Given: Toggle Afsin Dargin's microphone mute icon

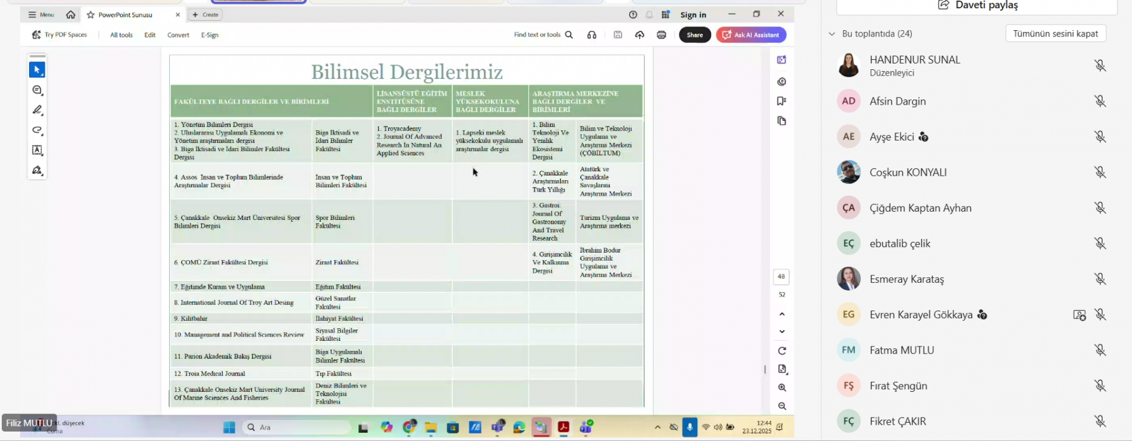Looking at the screenshot, I should 1100,101.
